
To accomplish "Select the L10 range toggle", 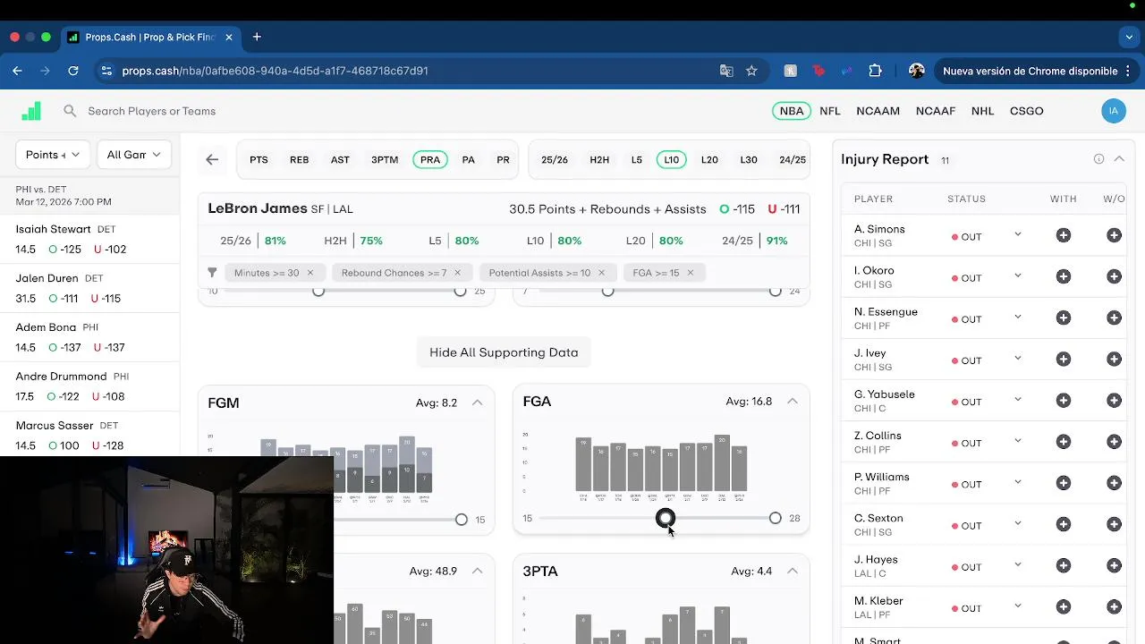I will pyautogui.click(x=671, y=159).
